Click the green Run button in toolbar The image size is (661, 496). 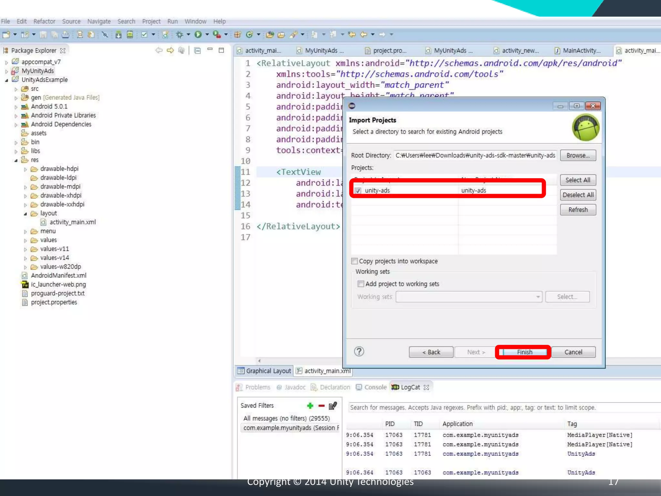coord(198,35)
